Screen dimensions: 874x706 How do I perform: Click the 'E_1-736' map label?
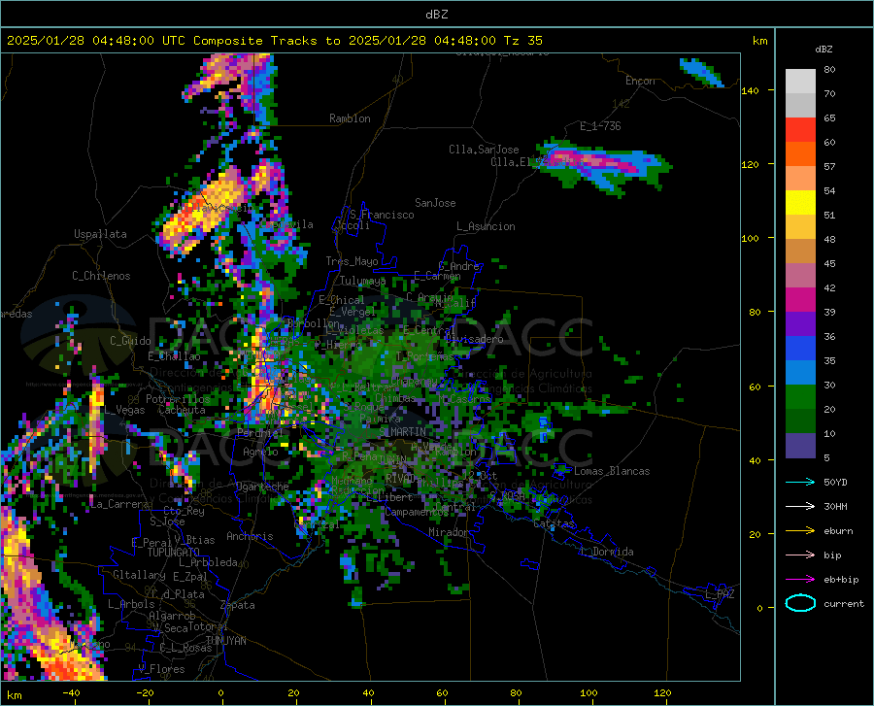[600, 126]
